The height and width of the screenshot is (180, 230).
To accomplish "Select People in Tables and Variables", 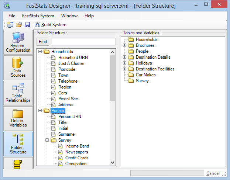I will point(142,51).
